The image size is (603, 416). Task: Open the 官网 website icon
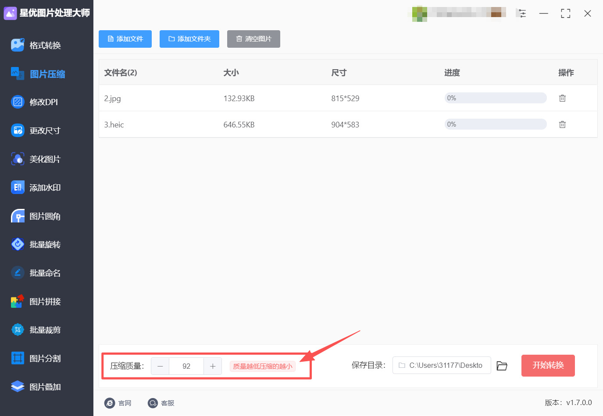tap(109, 403)
